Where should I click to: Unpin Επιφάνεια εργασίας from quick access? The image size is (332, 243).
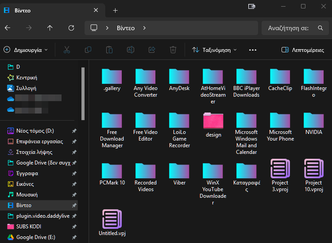coord(74,141)
